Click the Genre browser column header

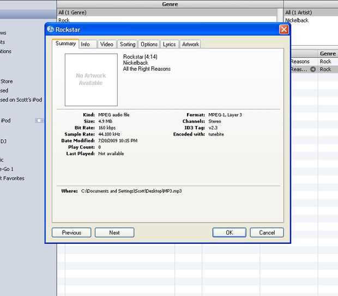point(170,4)
